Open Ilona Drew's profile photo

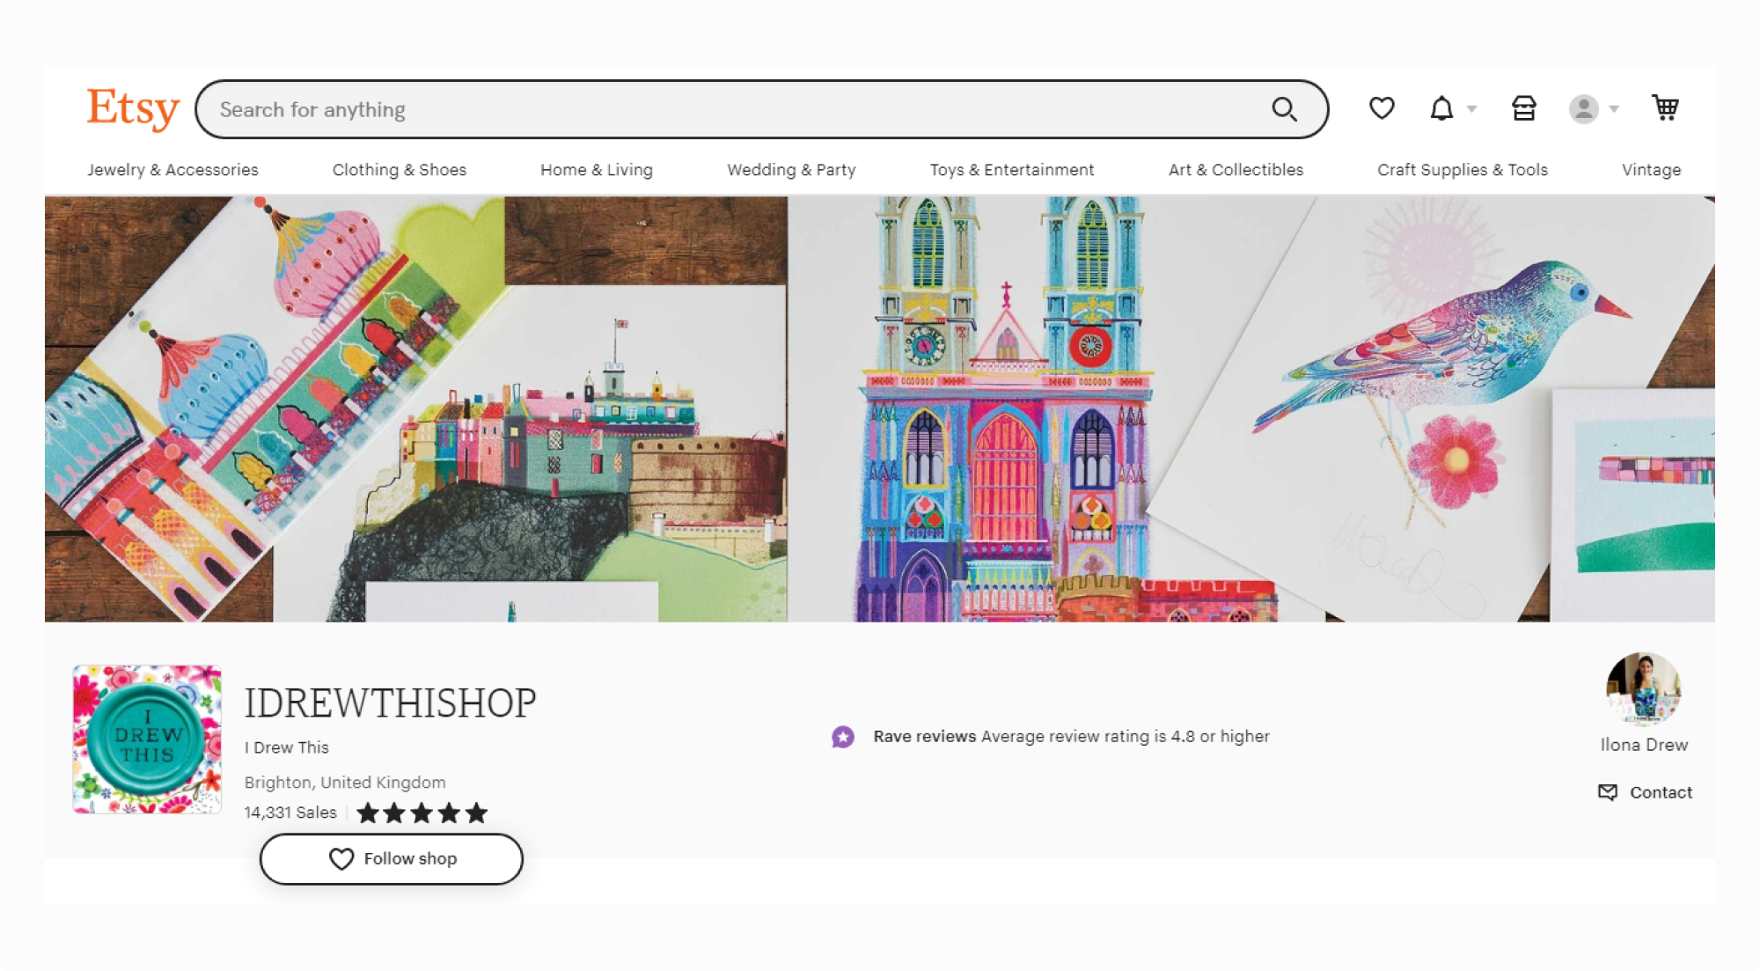pyautogui.click(x=1644, y=689)
